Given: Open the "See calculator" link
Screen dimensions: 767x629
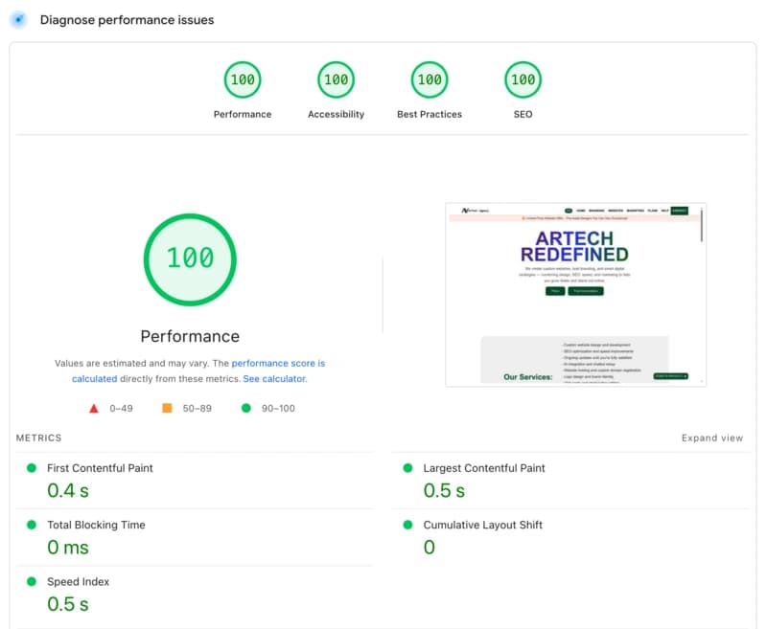Looking at the screenshot, I should (x=274, y=379).
